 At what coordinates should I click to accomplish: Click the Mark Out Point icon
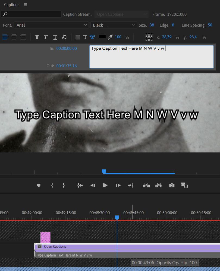click(63, 185)
